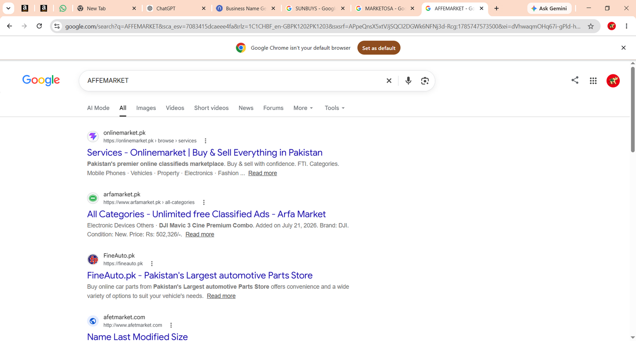The height and width of the screenshot is (341, 636).
Task: Set Chrome as default browser
Action: point(379,48)
